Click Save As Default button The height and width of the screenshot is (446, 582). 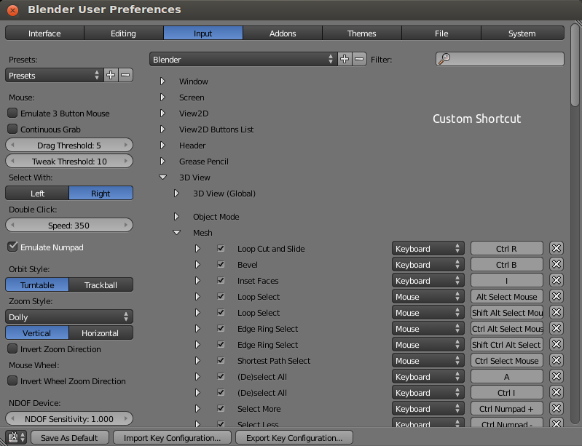[x=69, y=438]
